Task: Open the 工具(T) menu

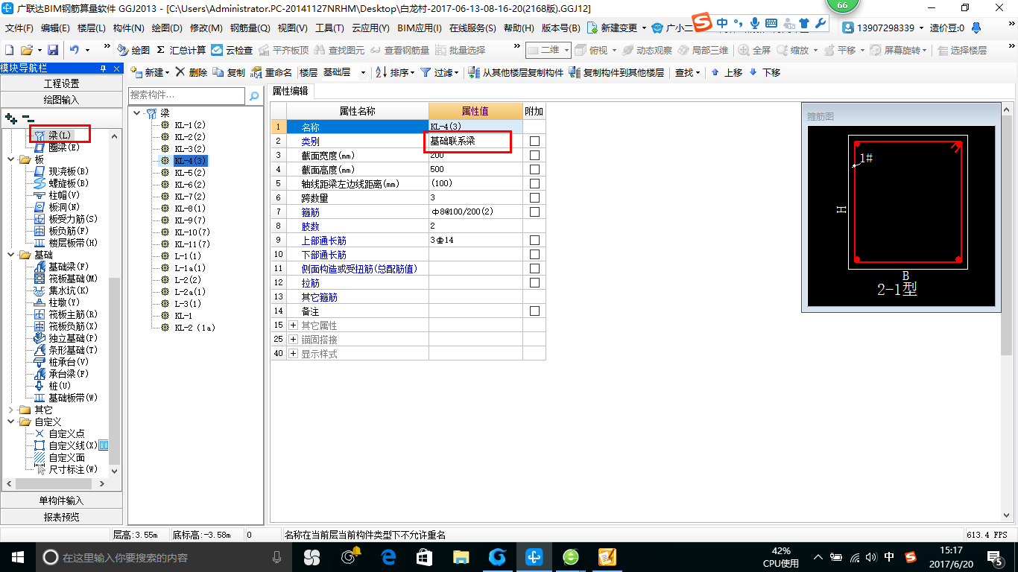Action: point(329,28)
